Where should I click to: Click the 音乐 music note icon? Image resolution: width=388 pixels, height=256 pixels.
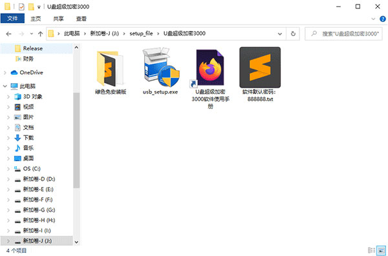point(17,148)
